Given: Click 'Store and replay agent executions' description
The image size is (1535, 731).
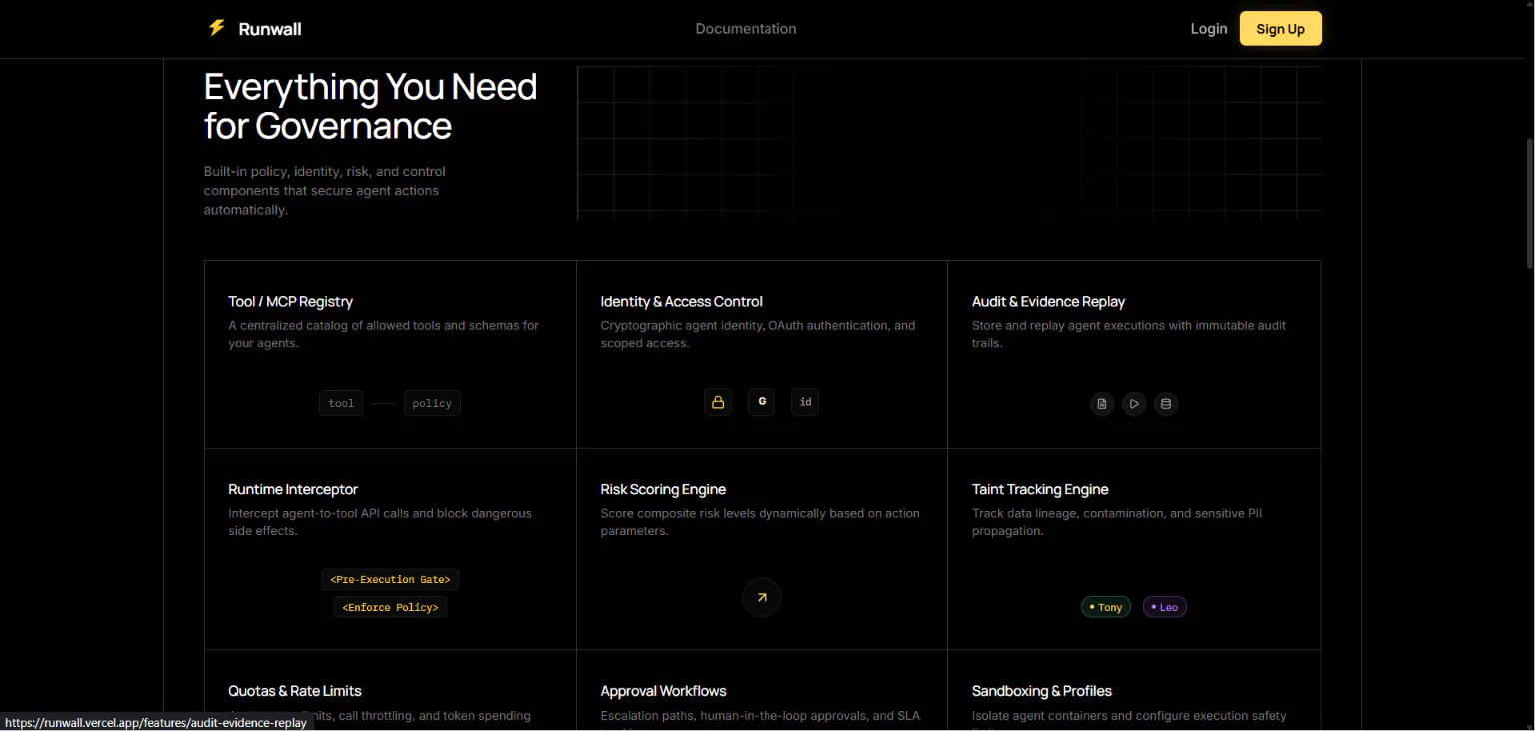Looking at the screenshot, I should tap(1129, 334).
